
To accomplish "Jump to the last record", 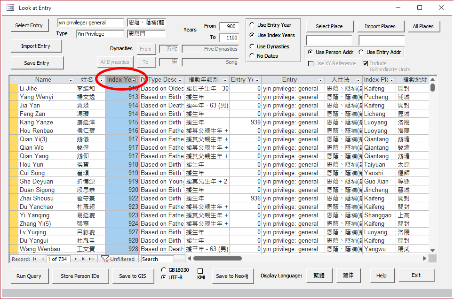I will click(x=84, y=259).
